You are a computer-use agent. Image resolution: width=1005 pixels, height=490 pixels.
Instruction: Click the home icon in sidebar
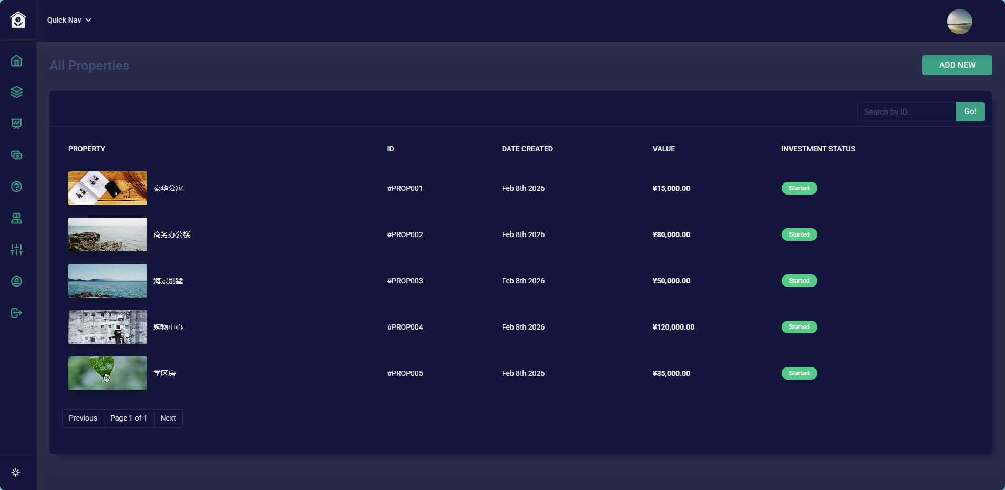(x=17, y=61)
